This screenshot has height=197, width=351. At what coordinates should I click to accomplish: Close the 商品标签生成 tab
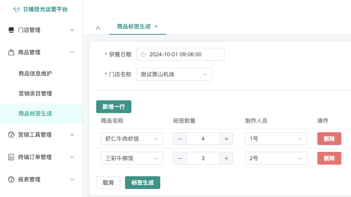[156, 26]
